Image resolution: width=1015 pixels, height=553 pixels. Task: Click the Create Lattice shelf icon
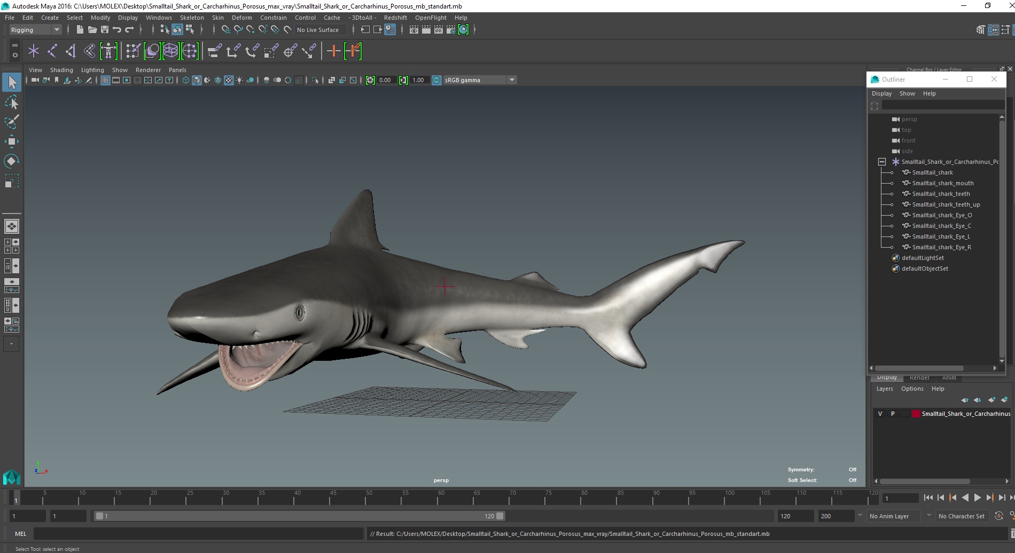[x=170, y=51]
